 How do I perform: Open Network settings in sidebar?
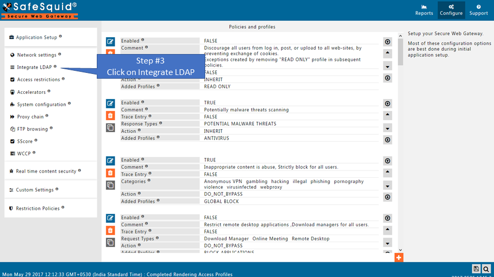[36, 55]
